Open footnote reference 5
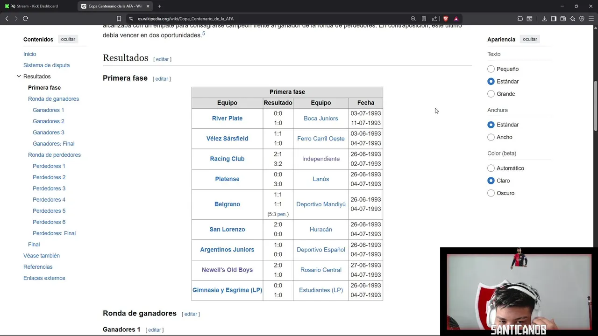This screenshot has width=598, height=336. (x=204, y=34)
